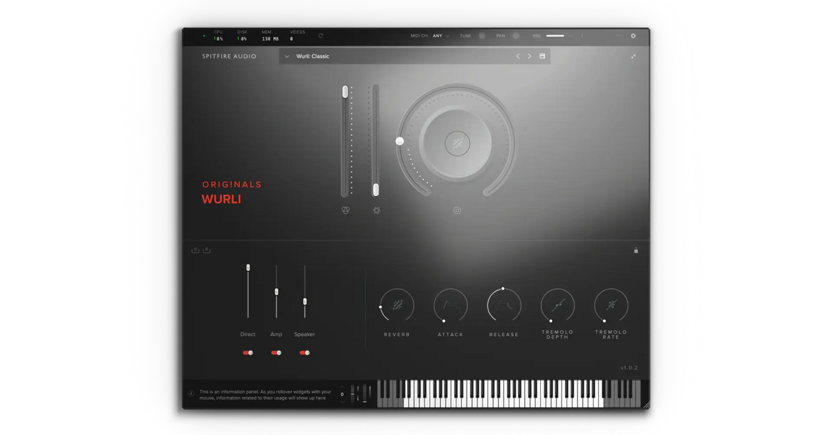Click the Attack knob icon

[450, 305]
